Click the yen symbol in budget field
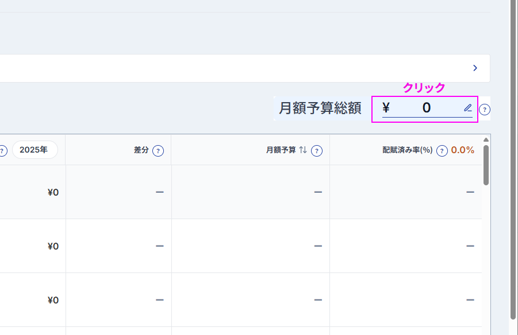This screenshot has width=518, height=335. tap(386, 107)
